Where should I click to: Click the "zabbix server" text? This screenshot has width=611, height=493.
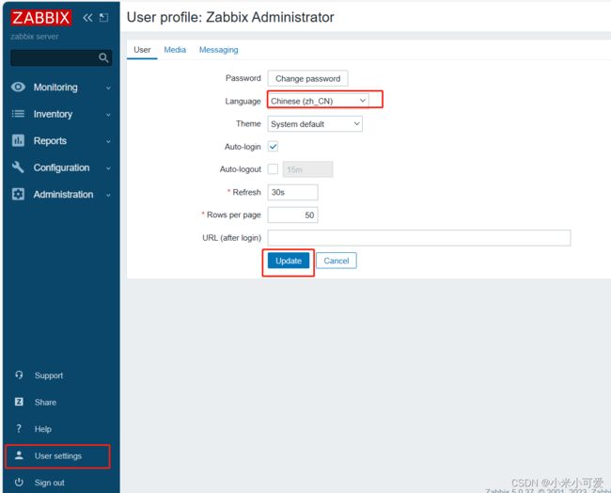[x=35, y=37]
